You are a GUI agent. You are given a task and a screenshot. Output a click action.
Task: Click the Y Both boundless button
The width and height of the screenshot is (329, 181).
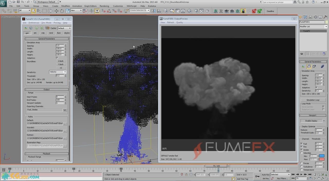61,64
